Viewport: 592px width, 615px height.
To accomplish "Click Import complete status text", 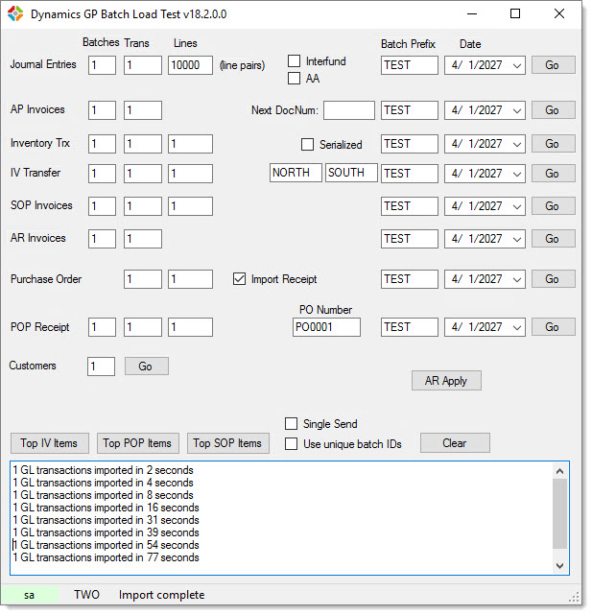I will 161,595.
